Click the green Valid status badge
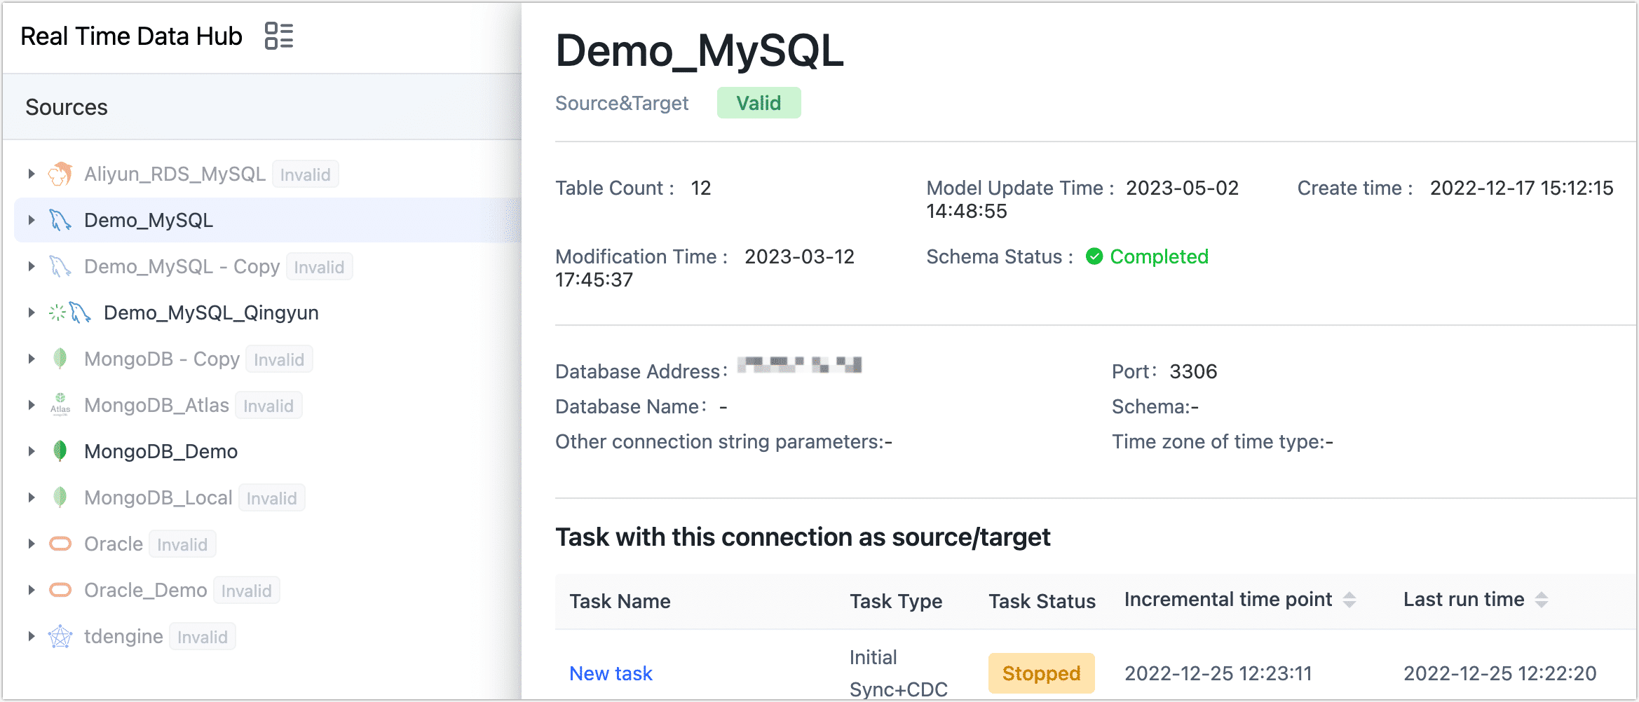 click(x=759, y=103)
